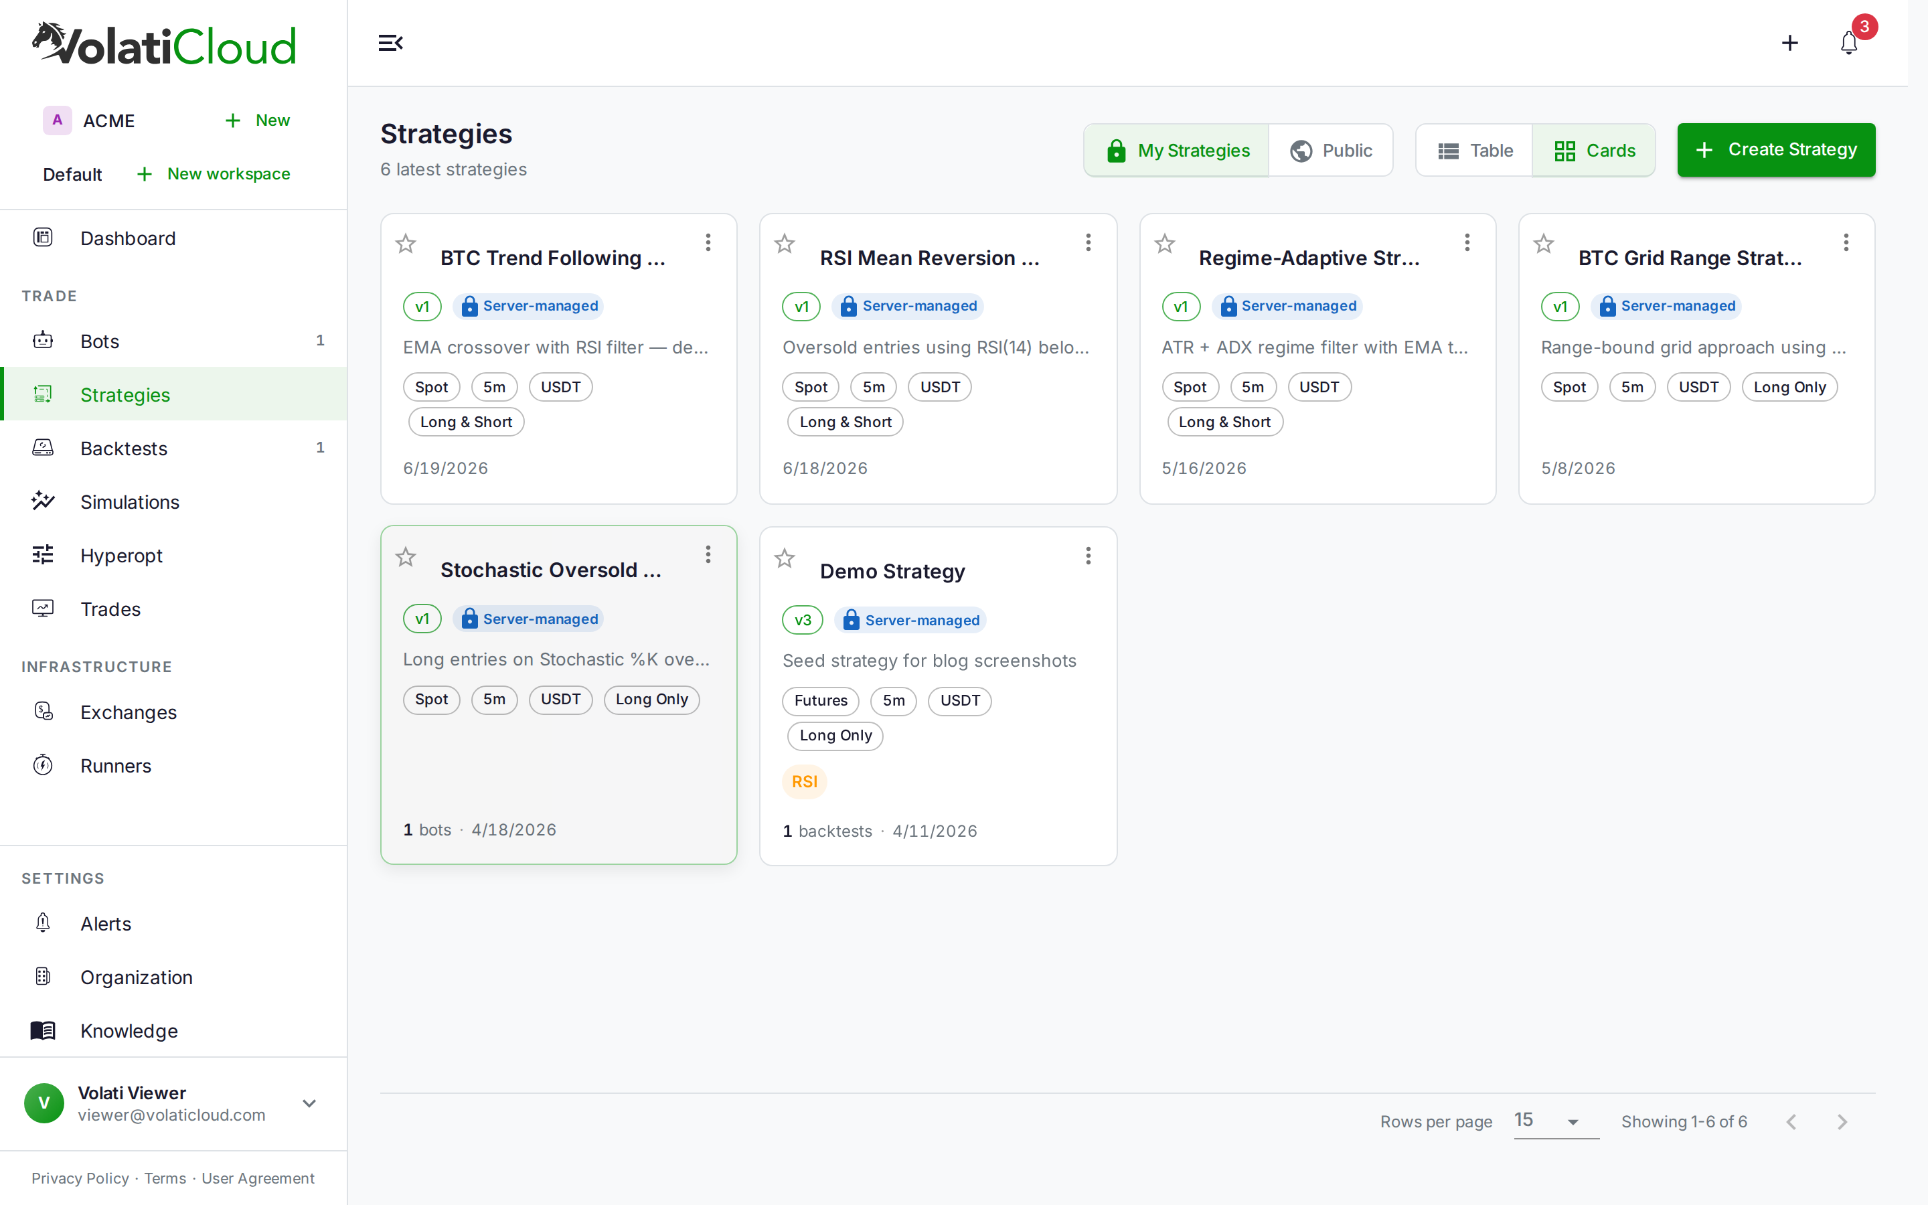Click Long Only chip on BTC Grid Range
This screenshot has width=1928, height=1205.
pos(1789,388)
